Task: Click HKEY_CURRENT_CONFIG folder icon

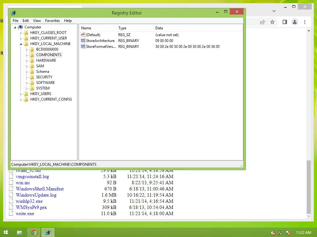Action: [26, 99]
